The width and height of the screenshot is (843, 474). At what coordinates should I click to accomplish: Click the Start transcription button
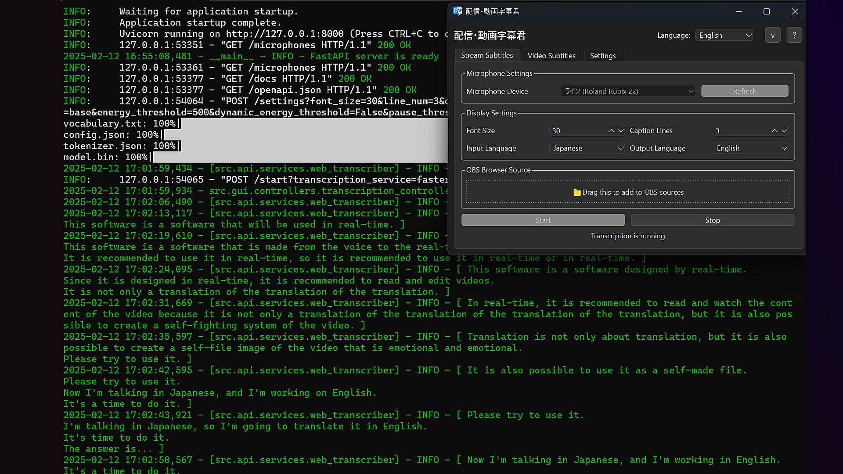(543, 220)
